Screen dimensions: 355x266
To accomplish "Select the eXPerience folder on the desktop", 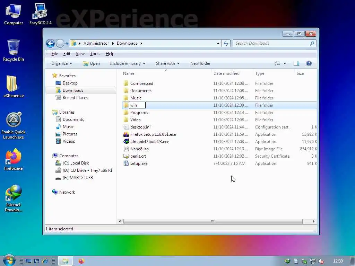I will (x=14, y=87).
